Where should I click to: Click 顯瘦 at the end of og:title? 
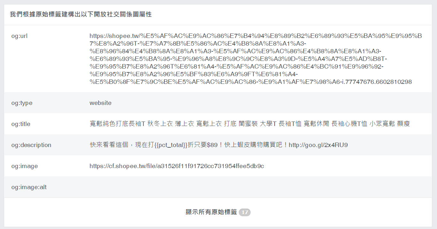pos(403,124)
